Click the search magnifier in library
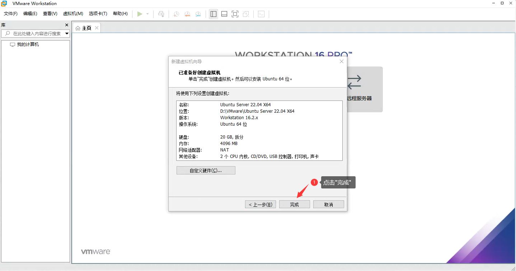Screen dimensions: 516x271 8,33
